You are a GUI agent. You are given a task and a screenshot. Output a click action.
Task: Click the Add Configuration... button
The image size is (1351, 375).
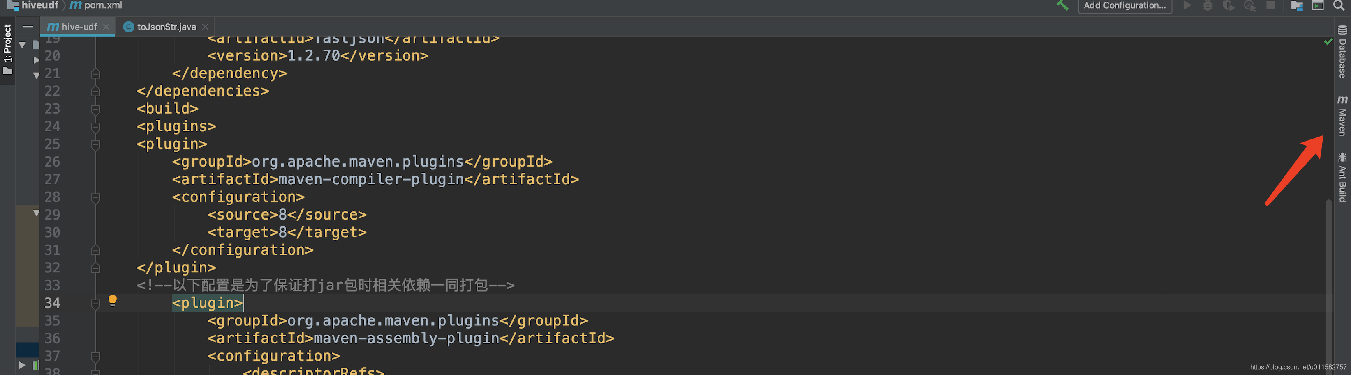(x=1124, y=5)
